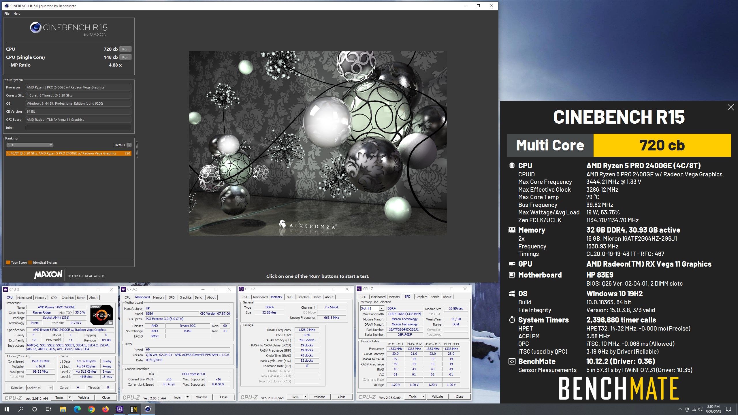738x415 pixels.
Task: Launch Firefox from taskbar
Action: pos(105,409)
